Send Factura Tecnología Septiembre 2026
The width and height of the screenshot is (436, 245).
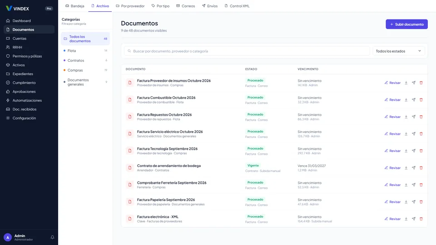pos(413,151)
